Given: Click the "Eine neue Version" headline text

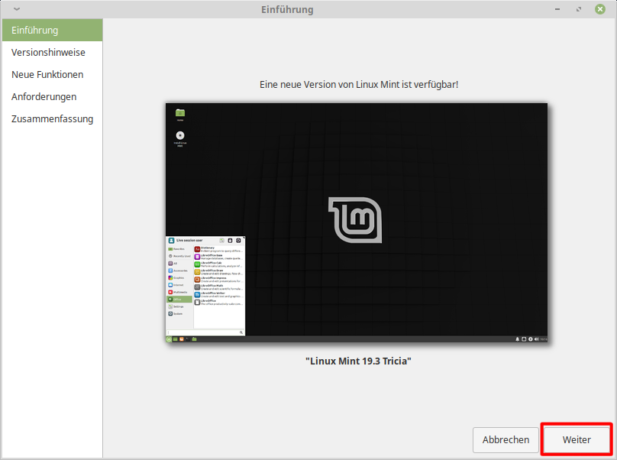Looking at the screenshot, I should point(358,84).
